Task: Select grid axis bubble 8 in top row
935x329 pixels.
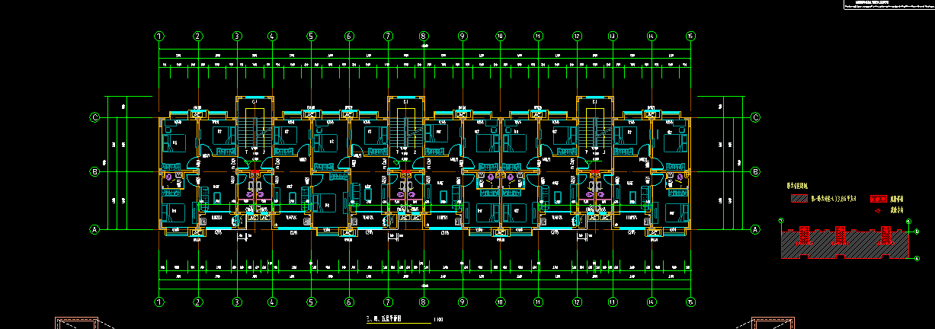Action: [424, 36]
